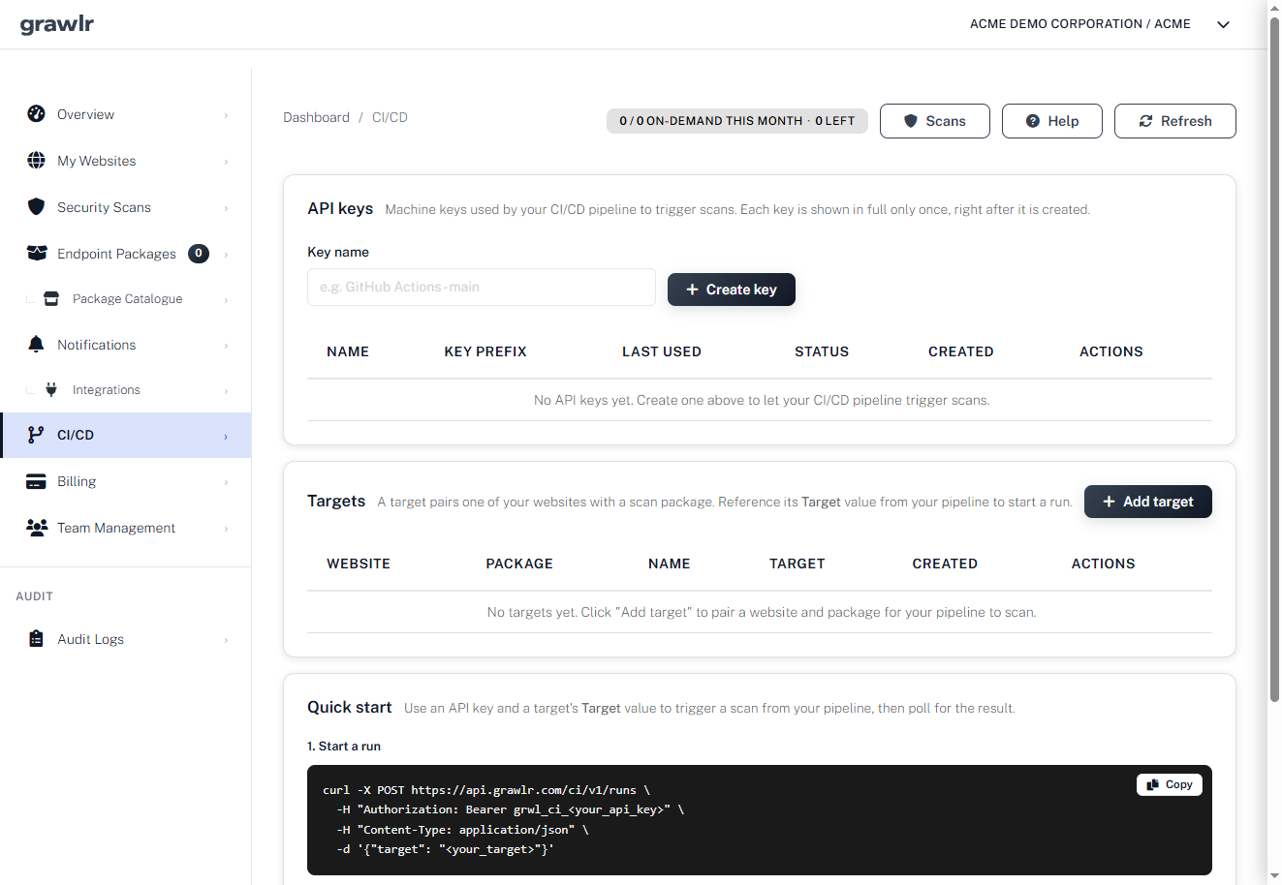Click the on-demand quota badge
The image size is (1282, 885).
(737, 121)
